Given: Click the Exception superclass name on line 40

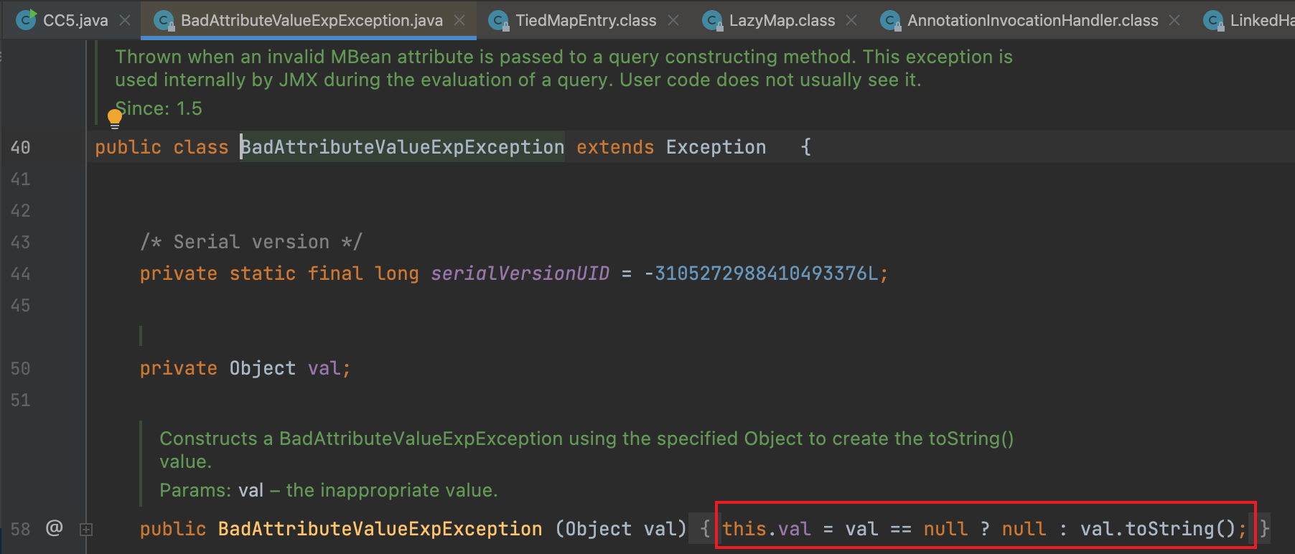Looking at the screenshot, I should coord(715,147).
